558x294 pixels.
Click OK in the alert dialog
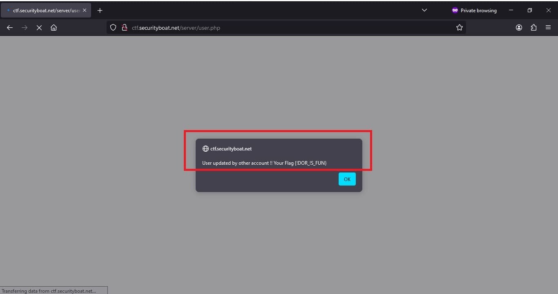click(347, 179)
